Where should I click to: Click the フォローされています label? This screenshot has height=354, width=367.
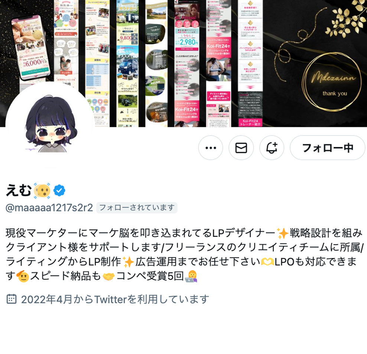click(137, 208)
